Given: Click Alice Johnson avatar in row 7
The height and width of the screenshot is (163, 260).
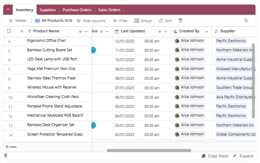Looking at the screenshot, I should click(177, 69).
